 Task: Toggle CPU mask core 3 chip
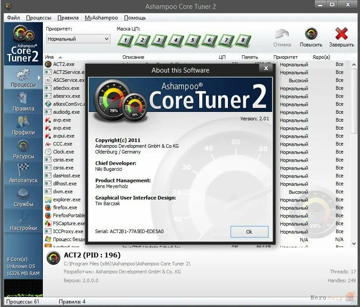tap(159, 41)
